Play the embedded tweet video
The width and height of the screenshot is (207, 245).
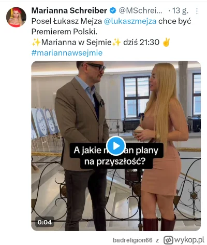[x=116, y=146]
